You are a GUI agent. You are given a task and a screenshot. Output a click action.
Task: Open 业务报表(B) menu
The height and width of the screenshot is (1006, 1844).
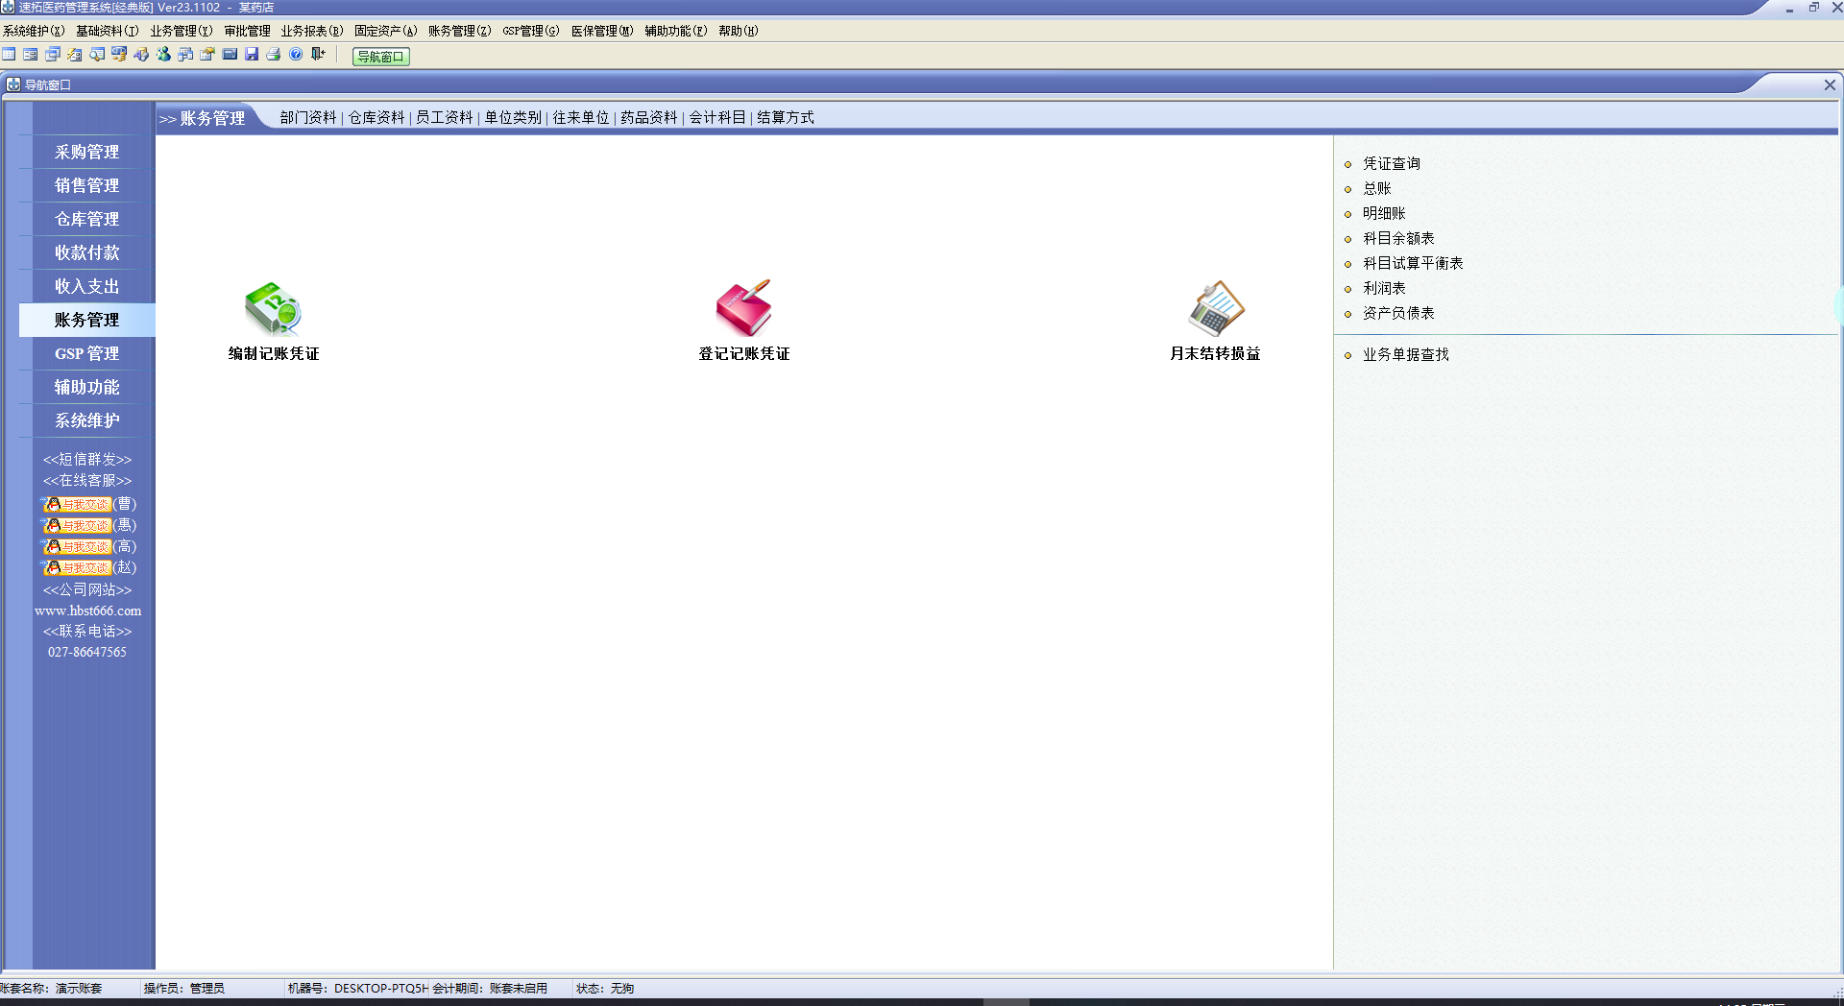tap(312, 31)
